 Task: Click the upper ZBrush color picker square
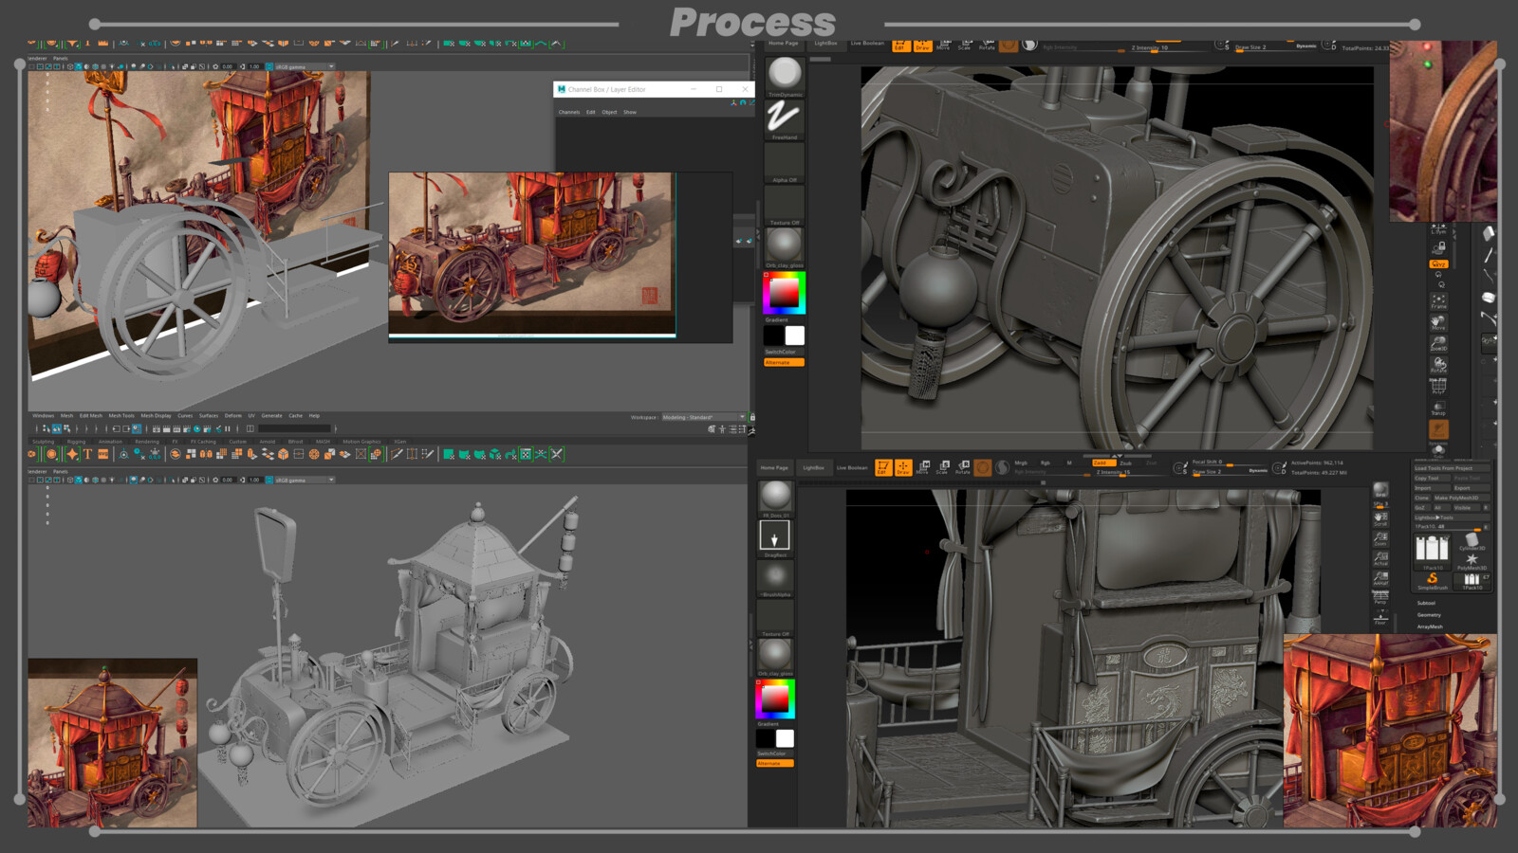[x=785, y=292]
